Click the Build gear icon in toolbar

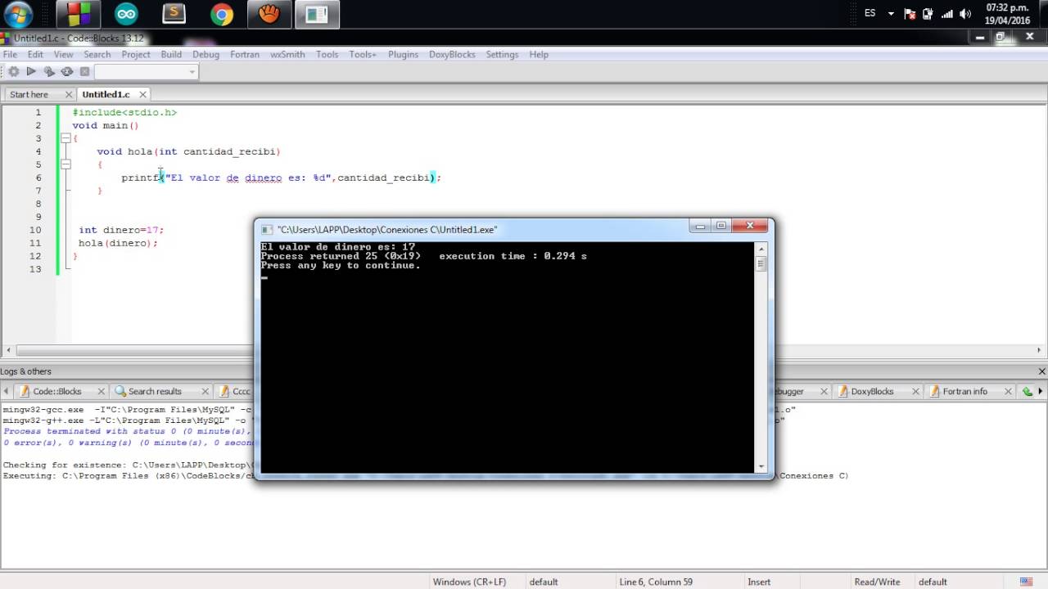pyautogui.click(x=14, y=72)
